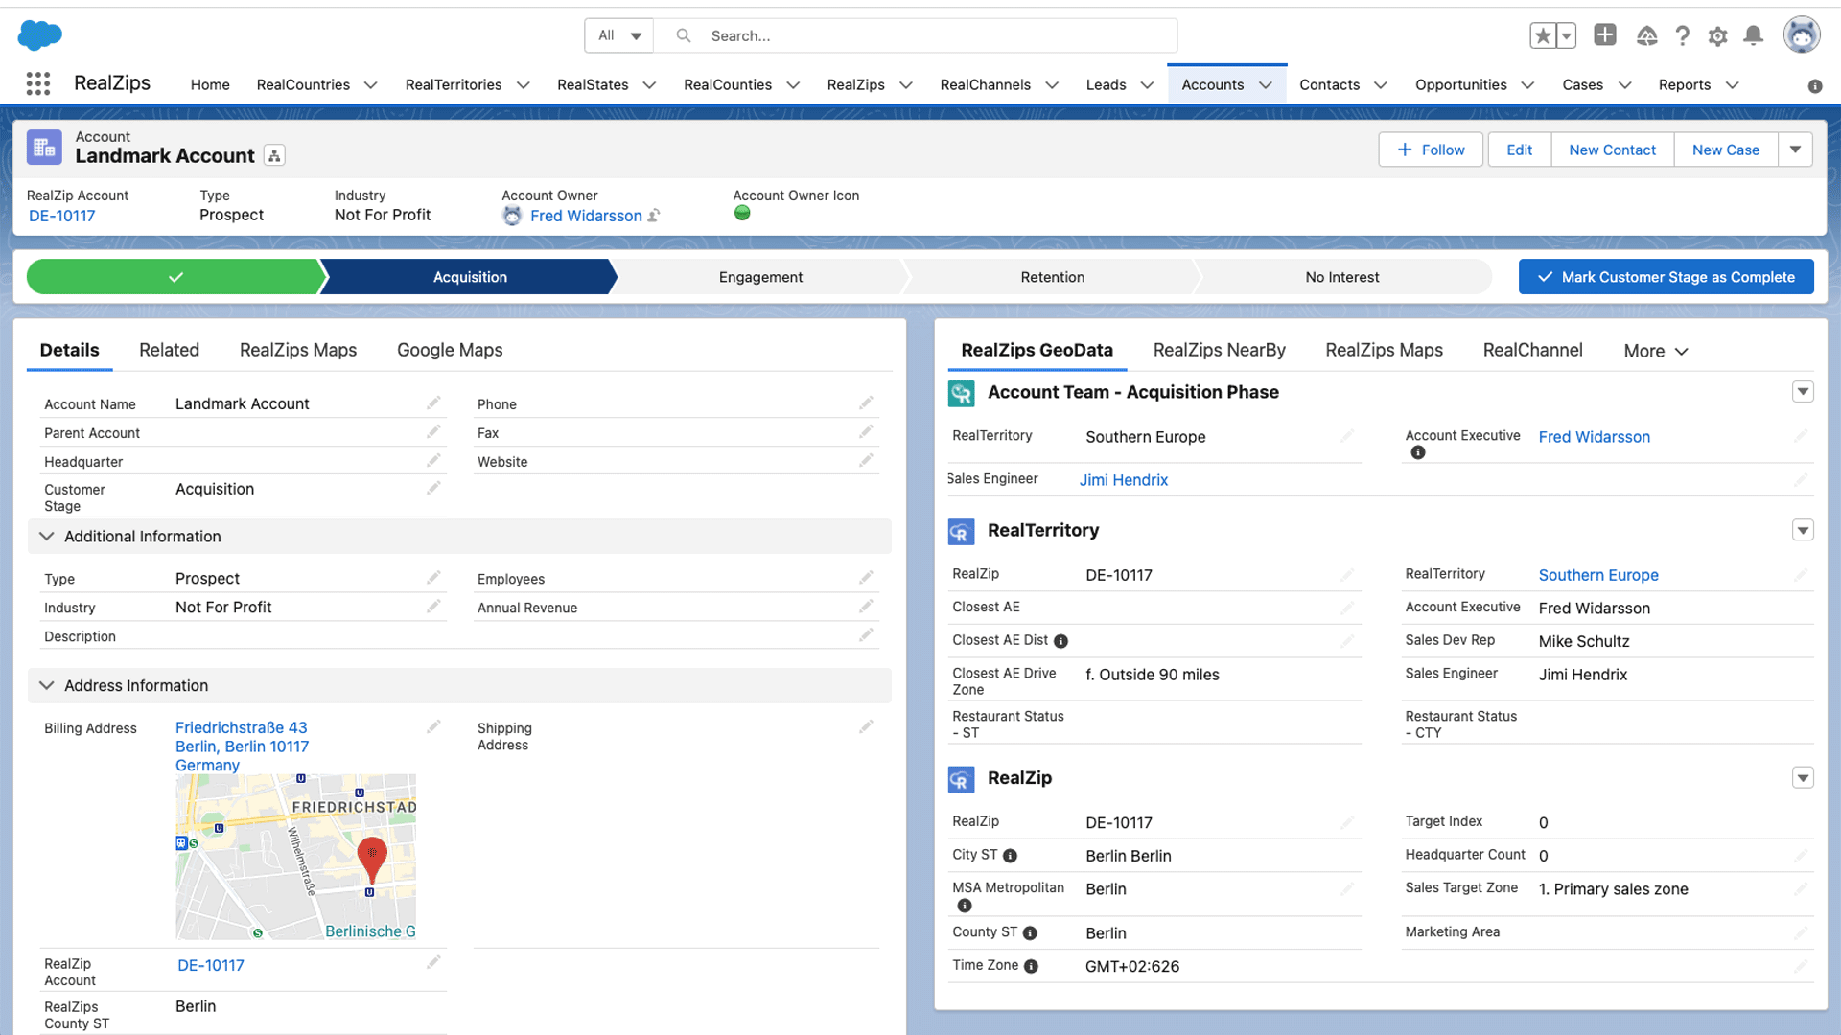Screen dimensions: 1841x1035
Task: Open the Favorites star icon
Action: pos(1542,36)
